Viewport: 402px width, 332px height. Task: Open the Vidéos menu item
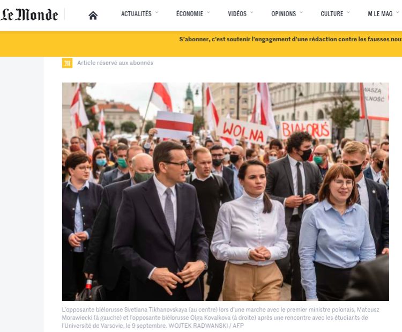[x=237, y=14]
